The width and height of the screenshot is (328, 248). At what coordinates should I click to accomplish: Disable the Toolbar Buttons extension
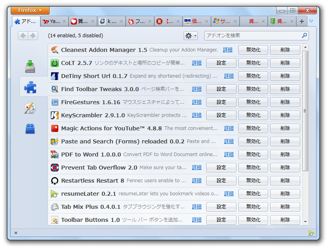253,220
